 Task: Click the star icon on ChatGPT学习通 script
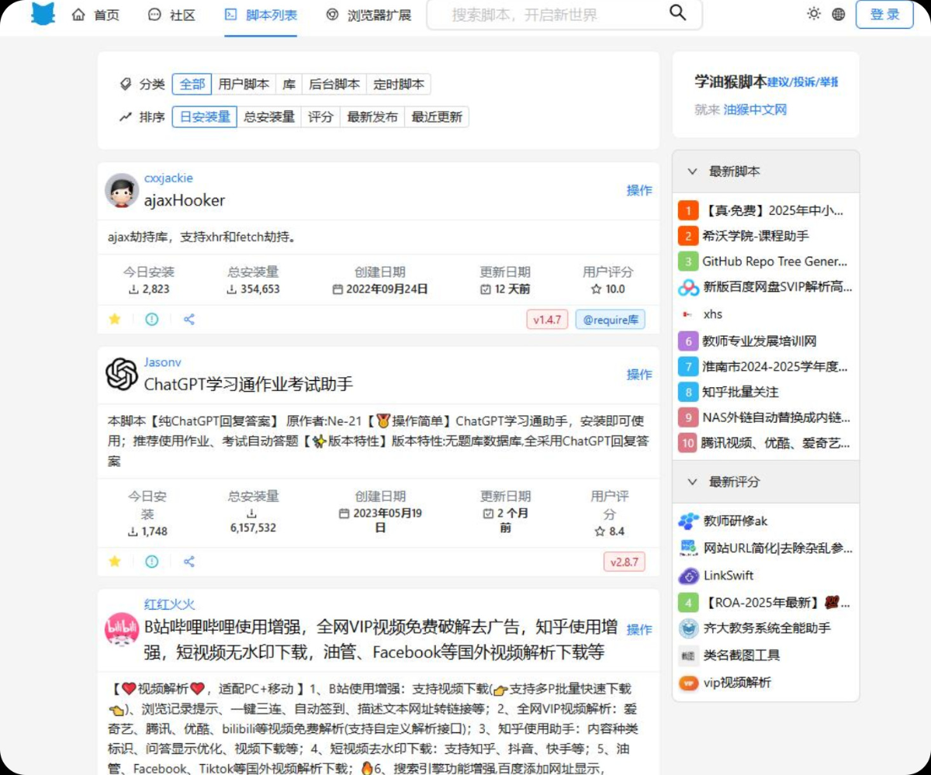coord(115,562)
